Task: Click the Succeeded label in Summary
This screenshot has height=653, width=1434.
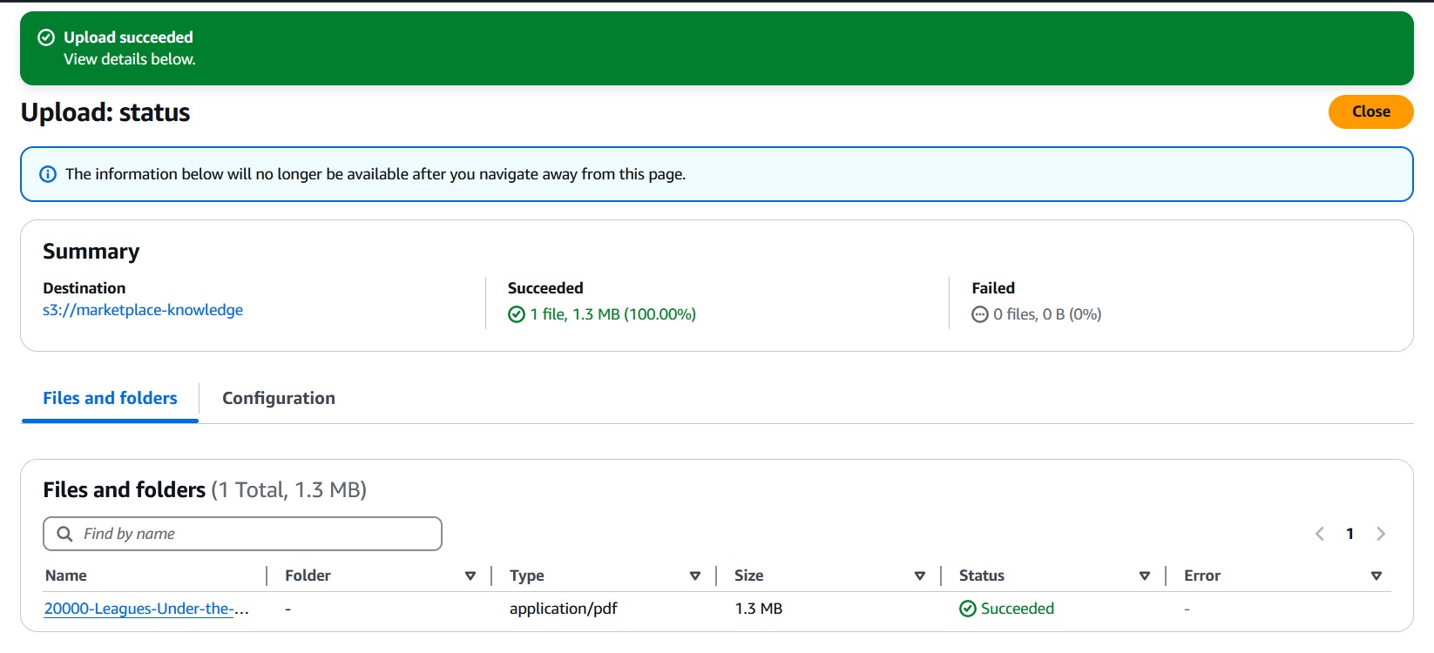Action: (x=545, y=288)
